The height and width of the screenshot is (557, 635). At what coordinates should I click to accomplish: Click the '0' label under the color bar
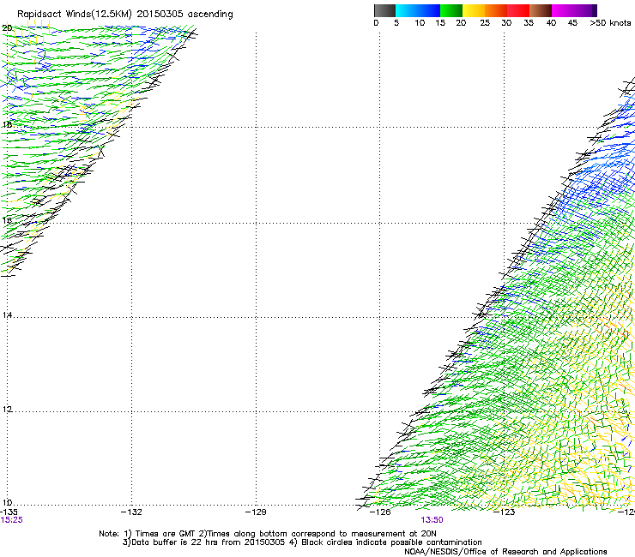click(x=376, y=23)
